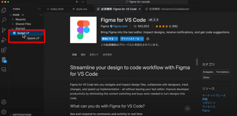The width and height of the screenshot is (237, 116).
Task: Click the star rating (66)
Action: tap(166, 26)
